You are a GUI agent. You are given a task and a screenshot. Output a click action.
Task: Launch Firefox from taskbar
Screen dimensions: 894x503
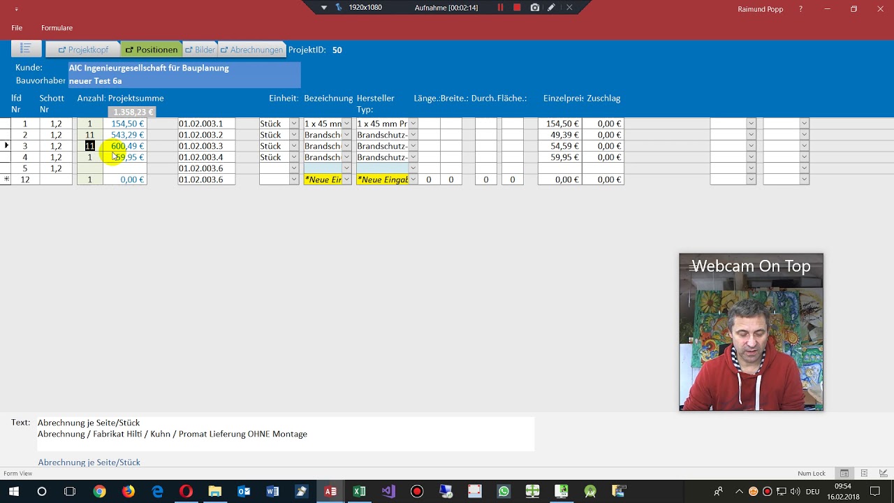(129, 492)
